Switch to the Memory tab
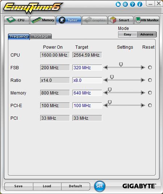Image resolution: width=163 pixels, height=194 pixels. point(43,20)
